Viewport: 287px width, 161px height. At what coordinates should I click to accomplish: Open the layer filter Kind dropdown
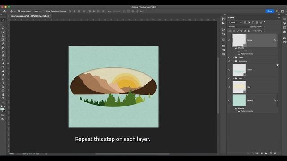tap(235, 22)
